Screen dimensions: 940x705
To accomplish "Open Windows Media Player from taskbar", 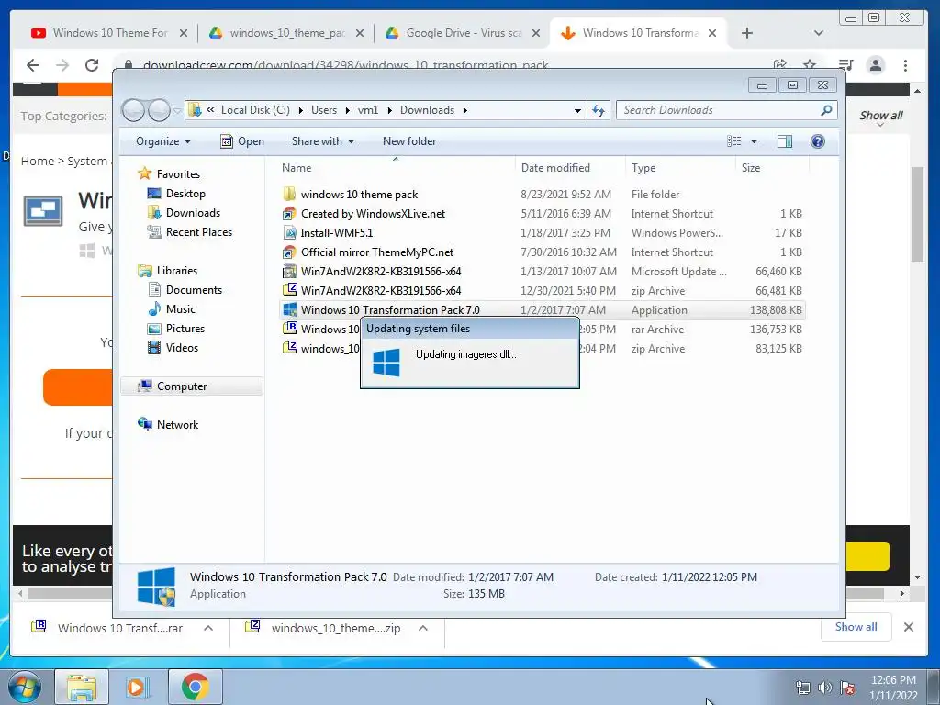I will tap(138, 687).
